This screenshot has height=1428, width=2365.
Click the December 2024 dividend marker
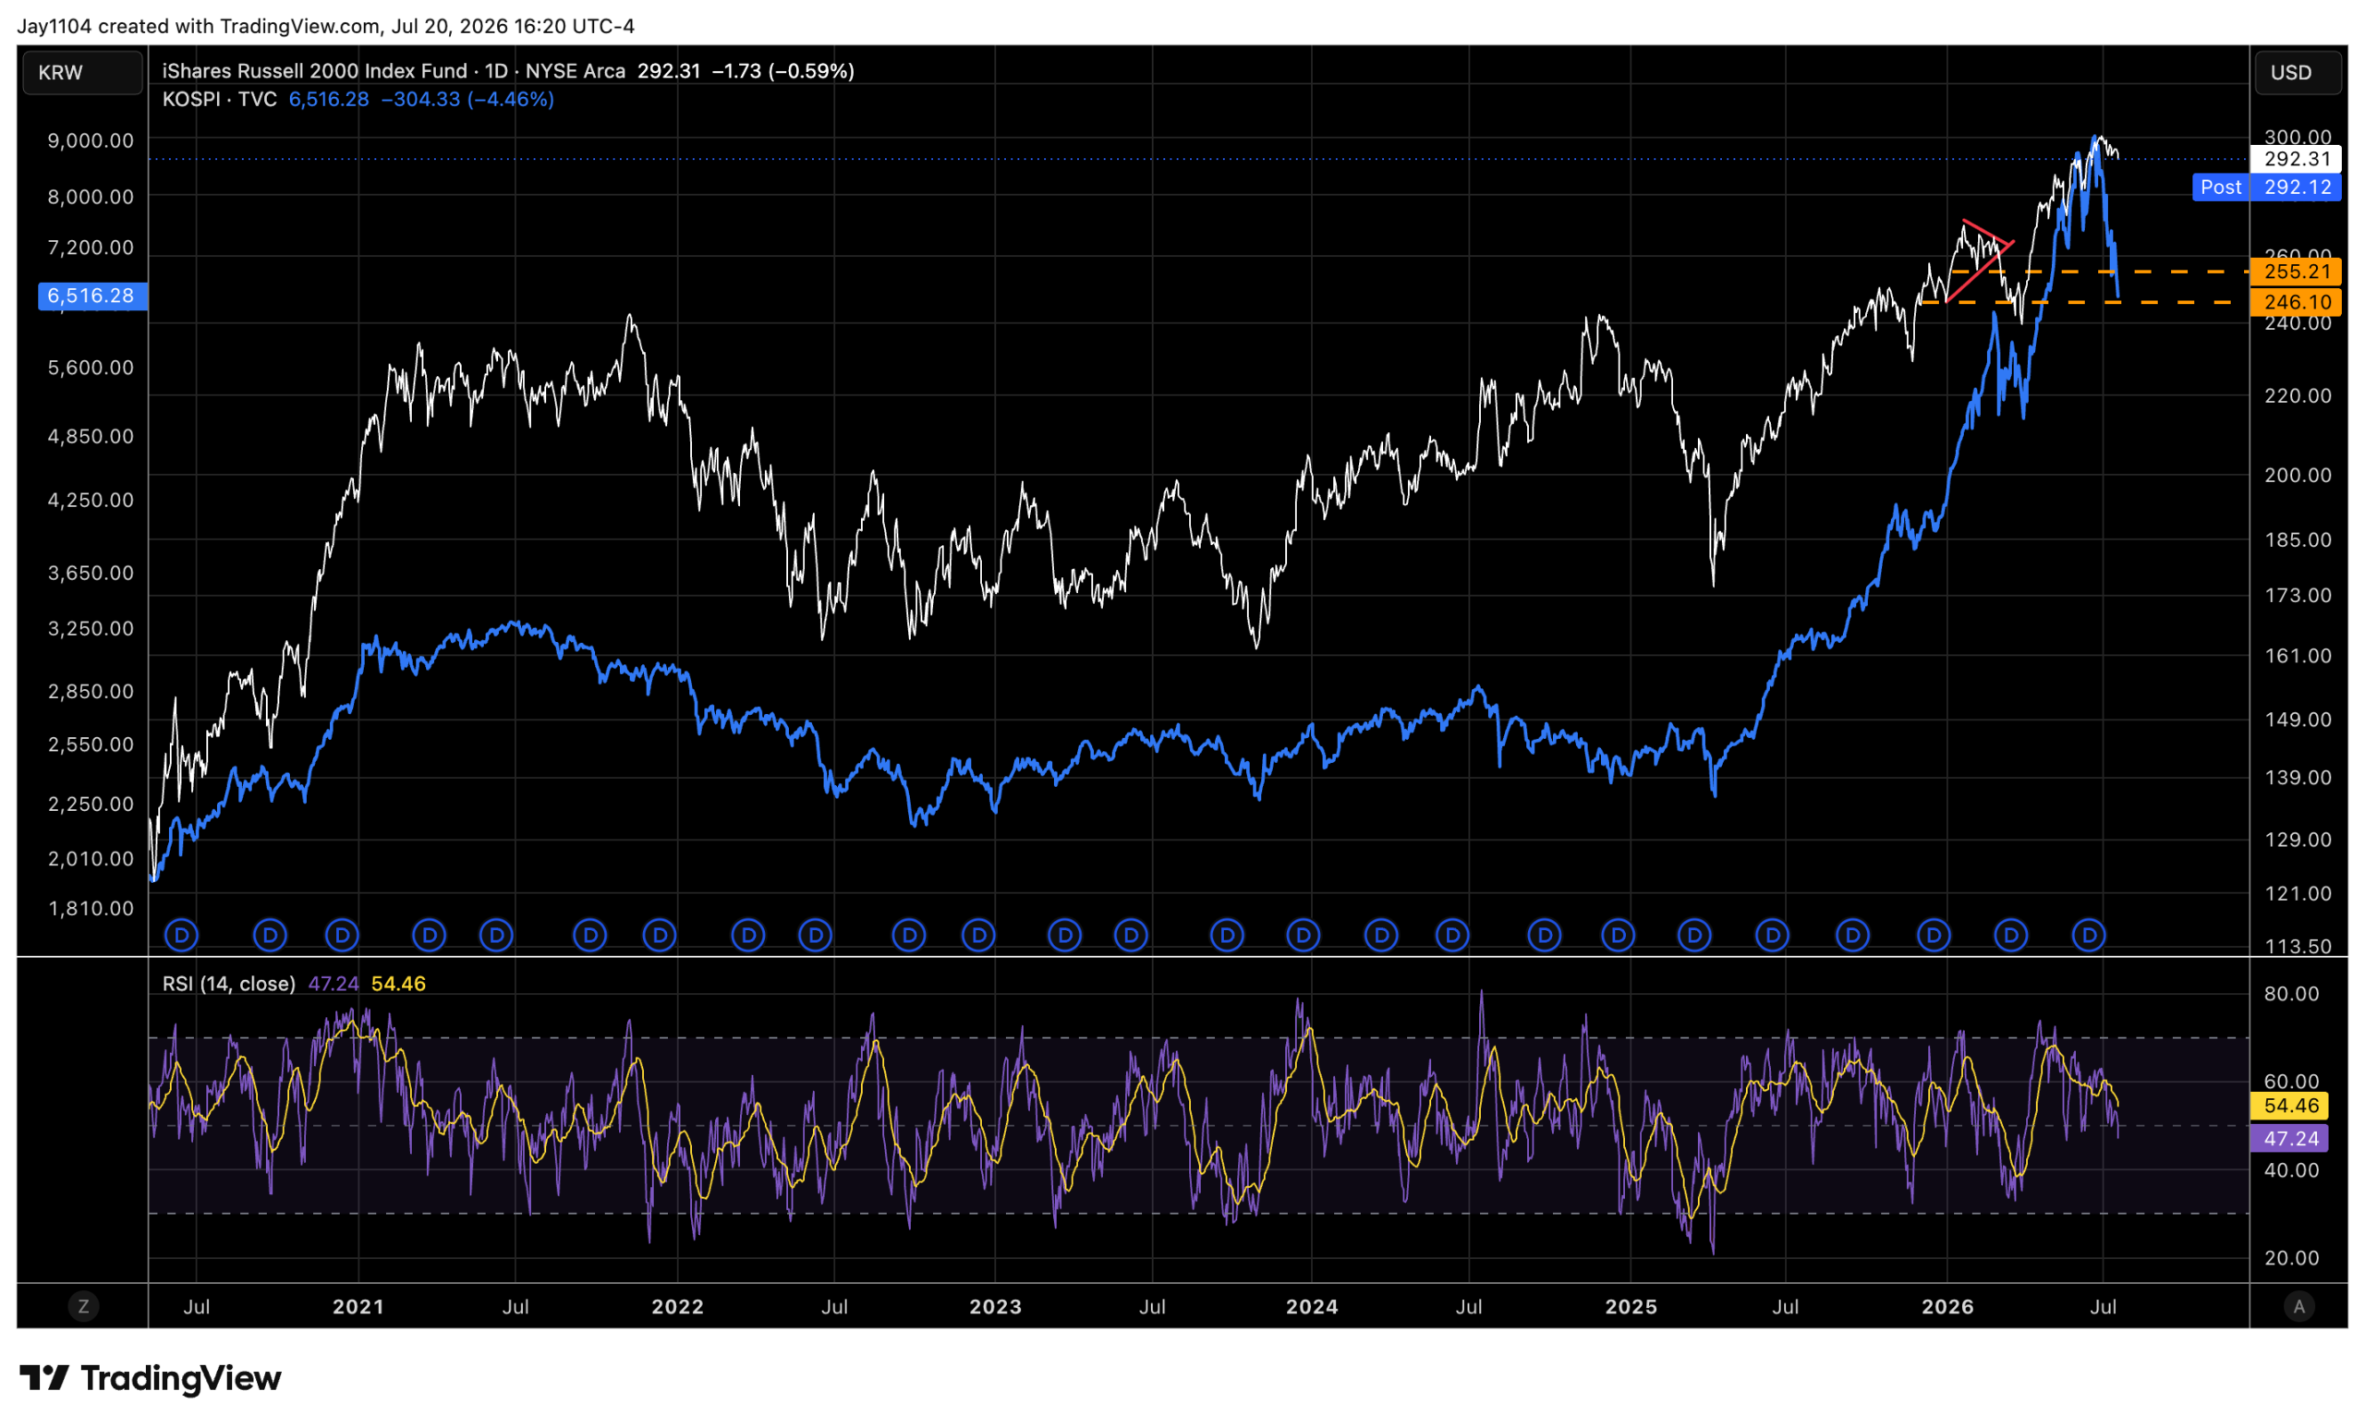1619,935
